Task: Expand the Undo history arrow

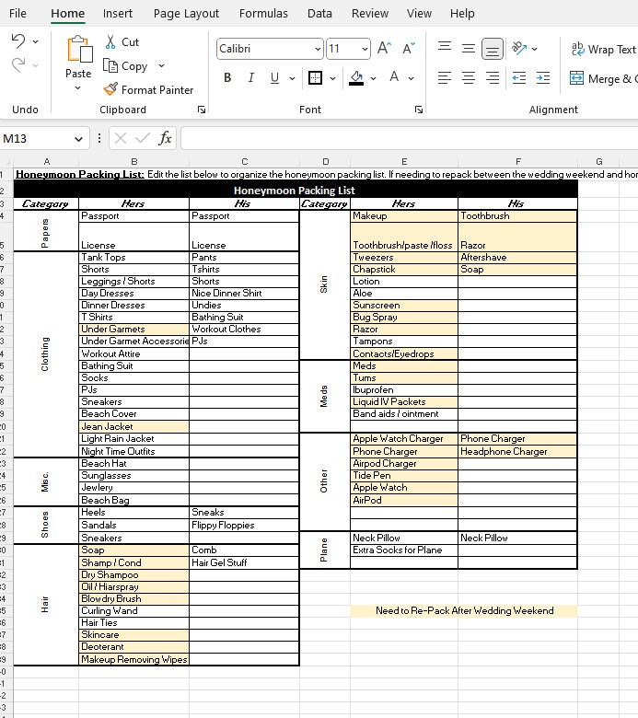Action: (35, 41)
